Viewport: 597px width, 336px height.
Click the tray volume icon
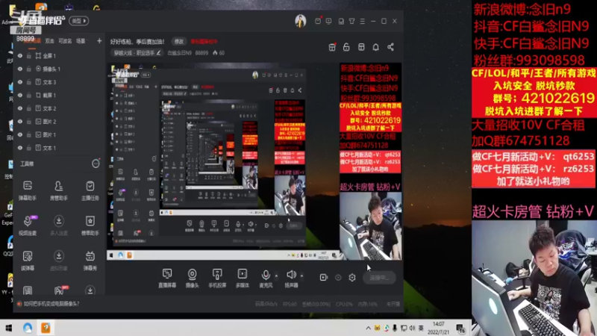(x=412, y=328)
